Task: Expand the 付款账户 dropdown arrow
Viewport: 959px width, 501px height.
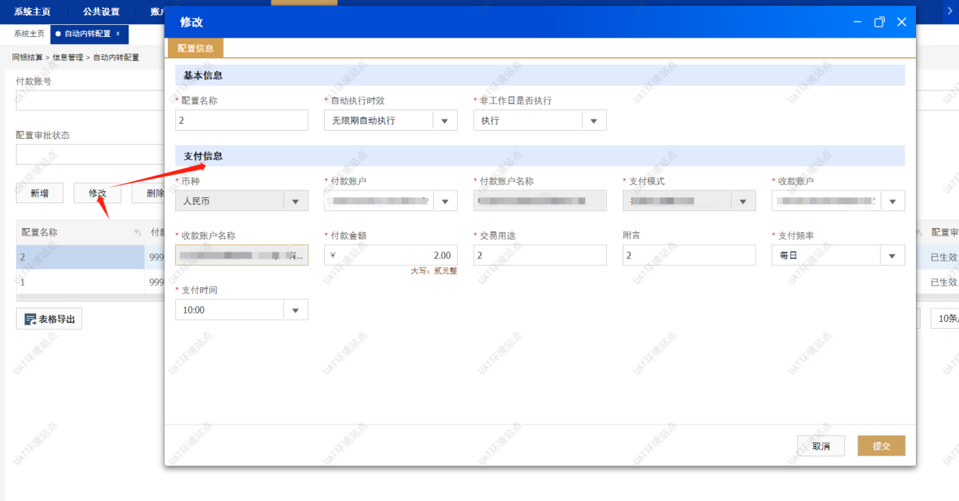Action: click(444, 201)
